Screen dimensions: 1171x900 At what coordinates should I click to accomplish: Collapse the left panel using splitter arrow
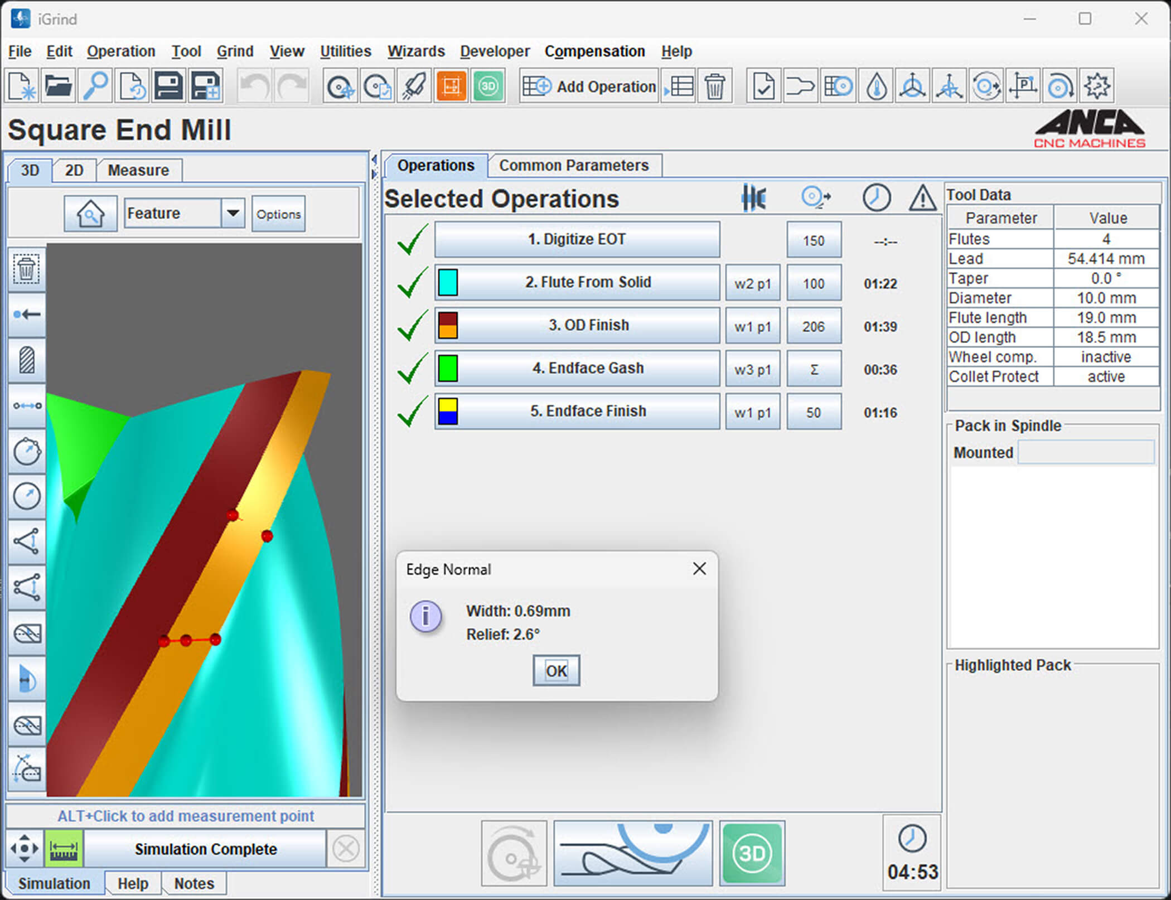[374, 161]
